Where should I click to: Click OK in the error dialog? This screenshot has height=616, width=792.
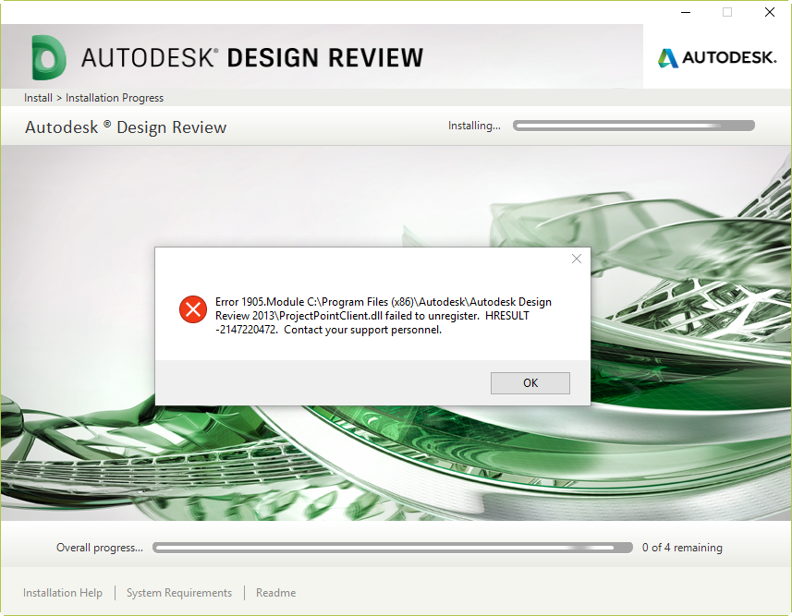click(530, 382)
